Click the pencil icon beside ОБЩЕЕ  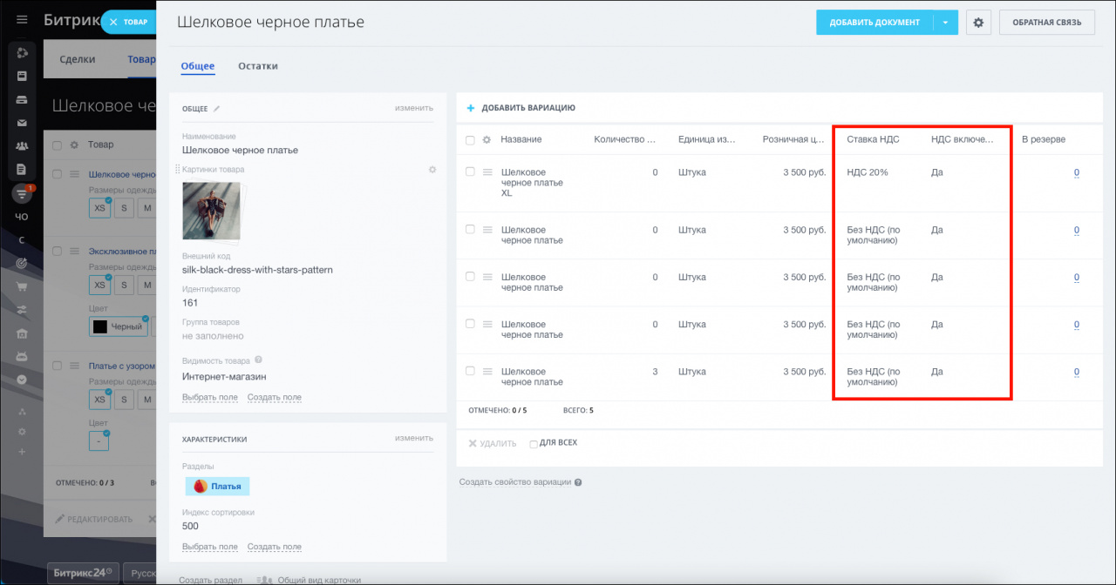(x=217, y=109)
